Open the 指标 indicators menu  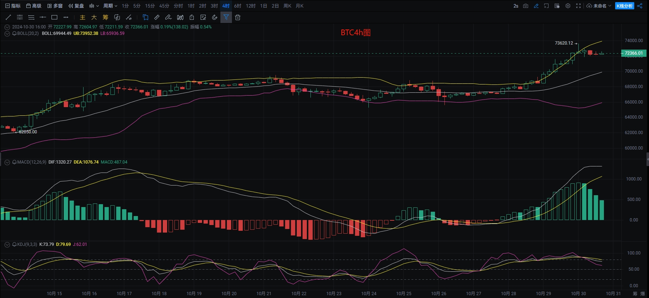[x=13, y=6]
